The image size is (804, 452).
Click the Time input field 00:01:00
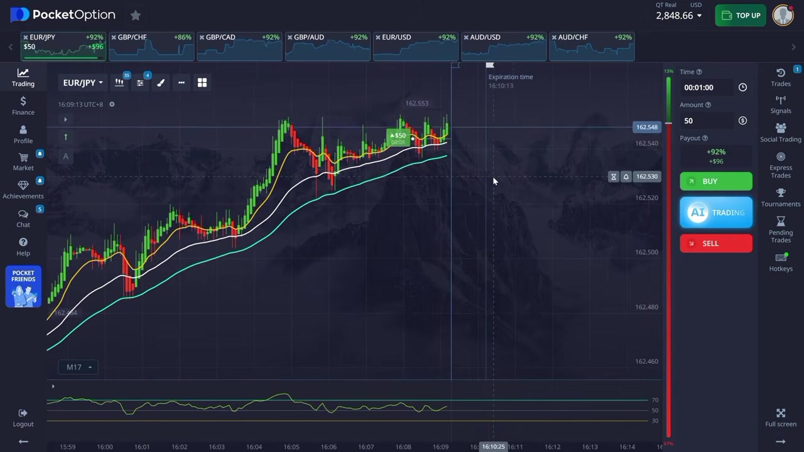708,87
